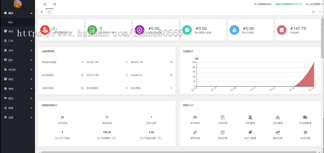Open the 会员管理 shortcut icon
The width and height of the screenshot is (324, 153).
(x=250, y=117)
